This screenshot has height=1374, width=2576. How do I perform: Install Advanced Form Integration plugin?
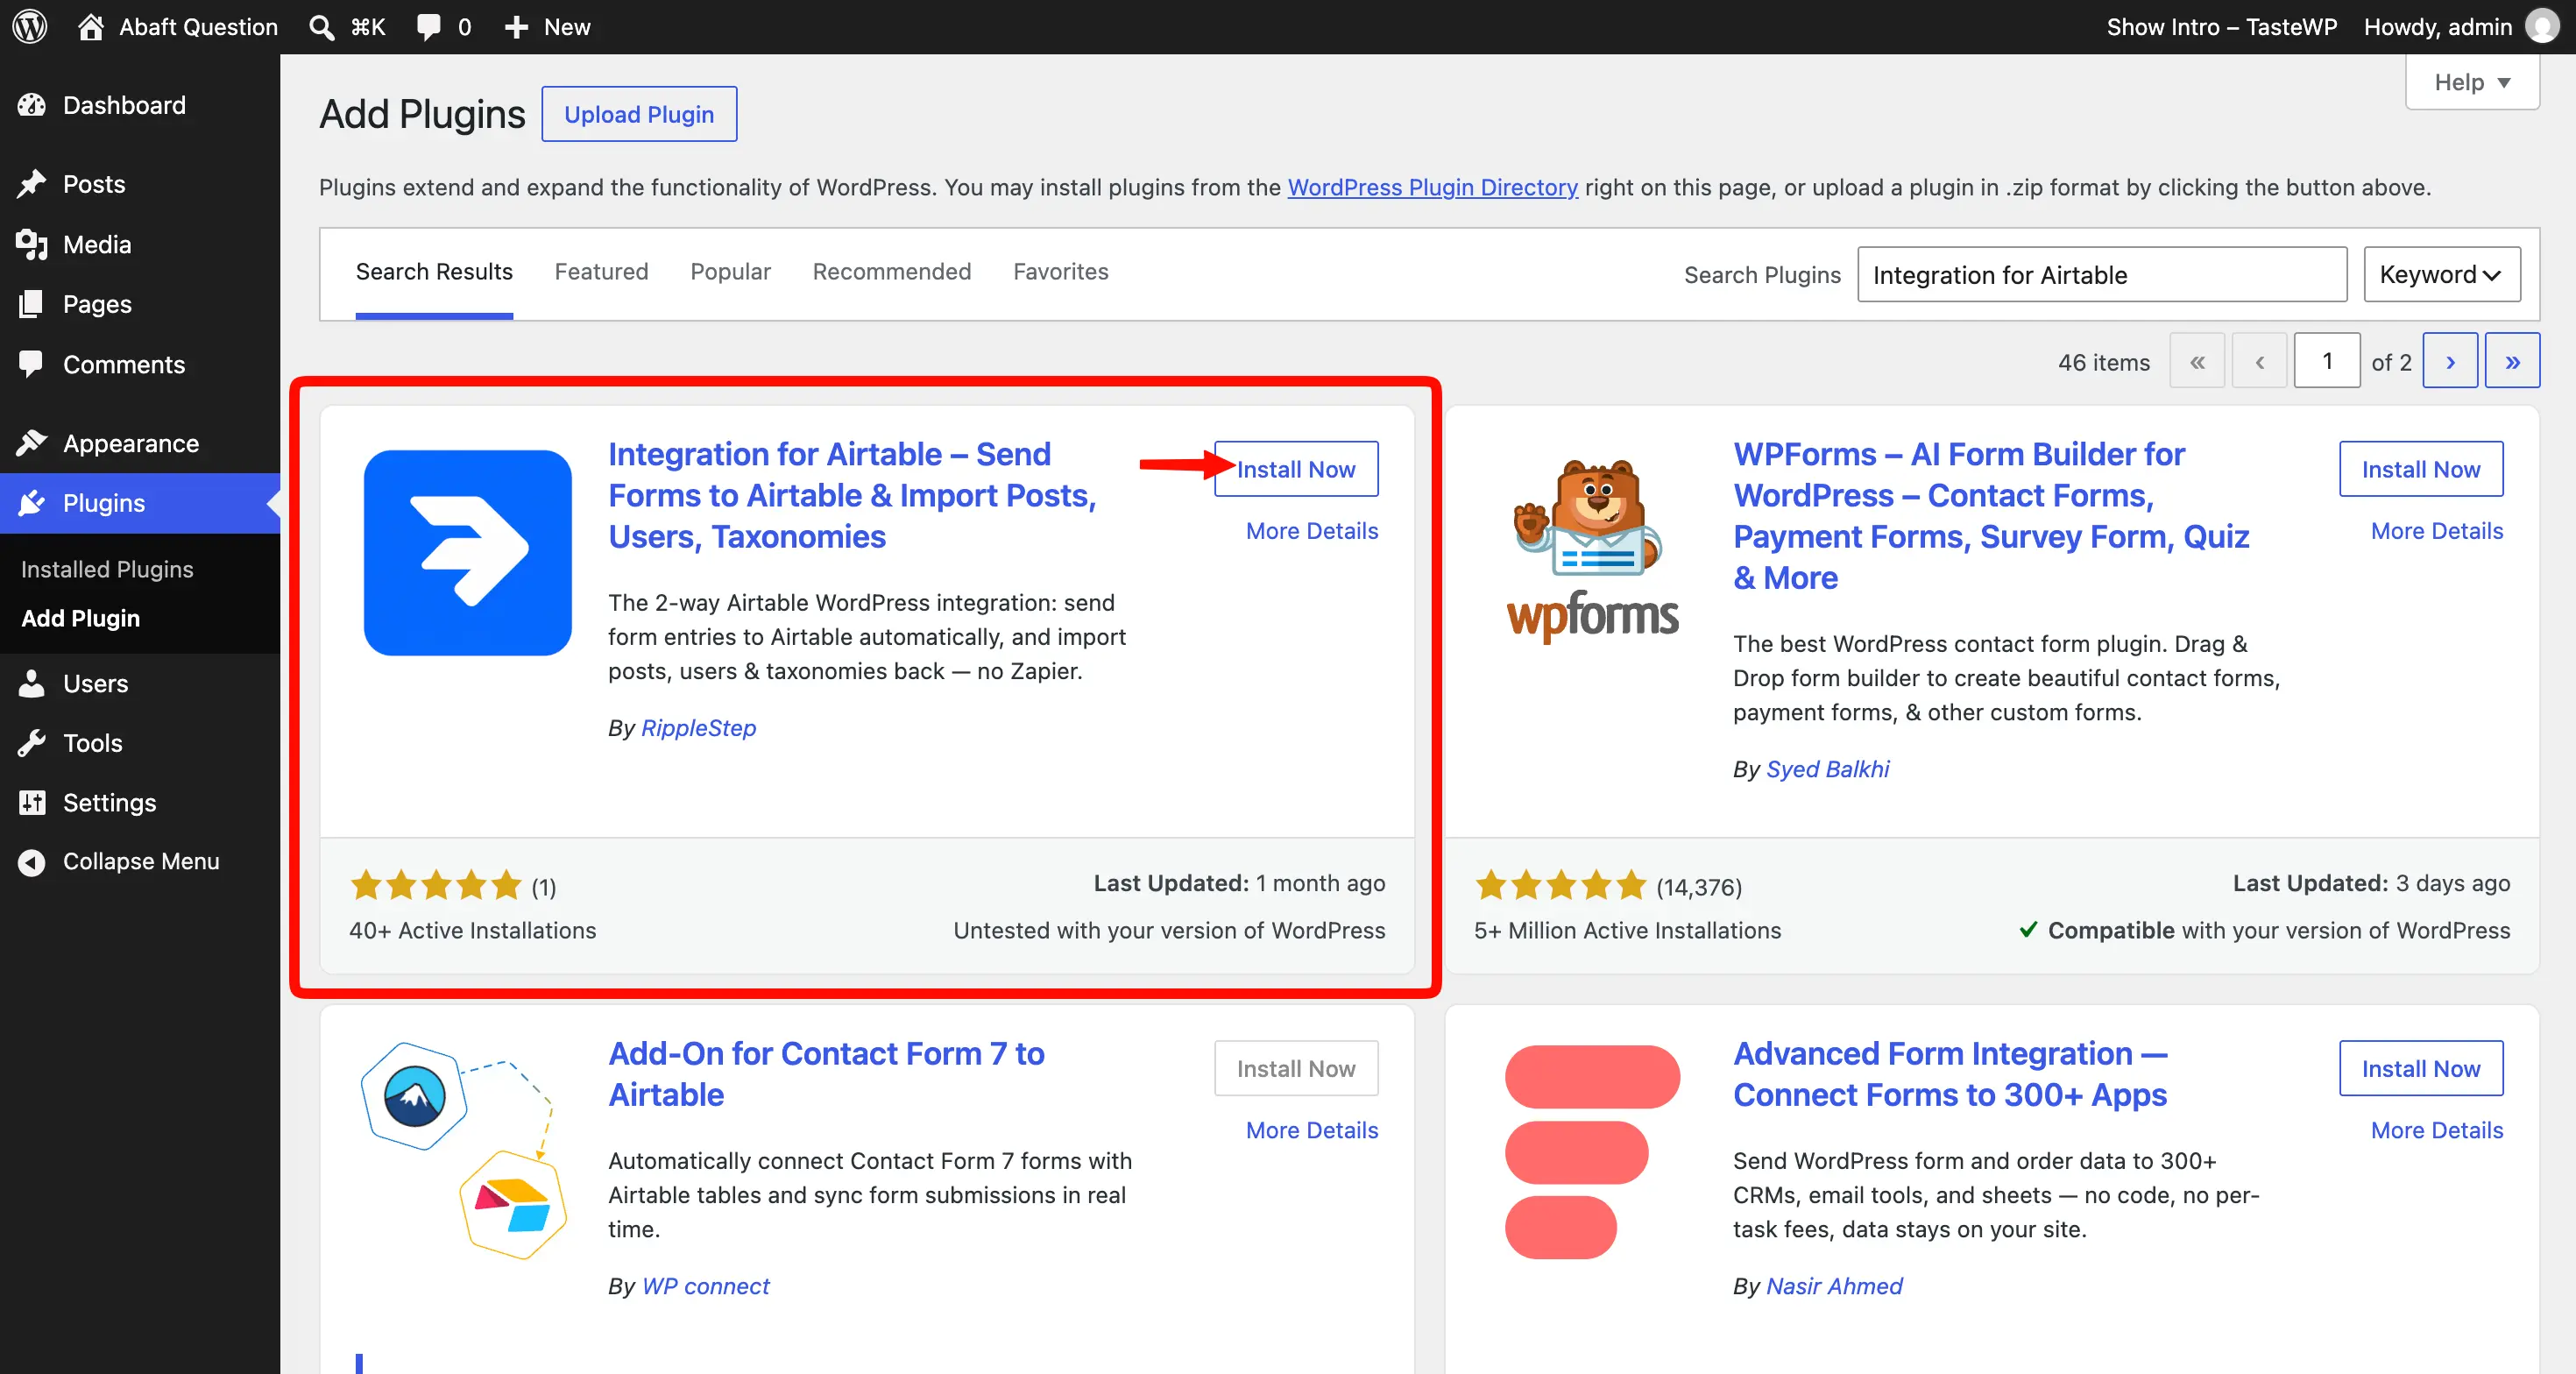click(2420, 1068)
